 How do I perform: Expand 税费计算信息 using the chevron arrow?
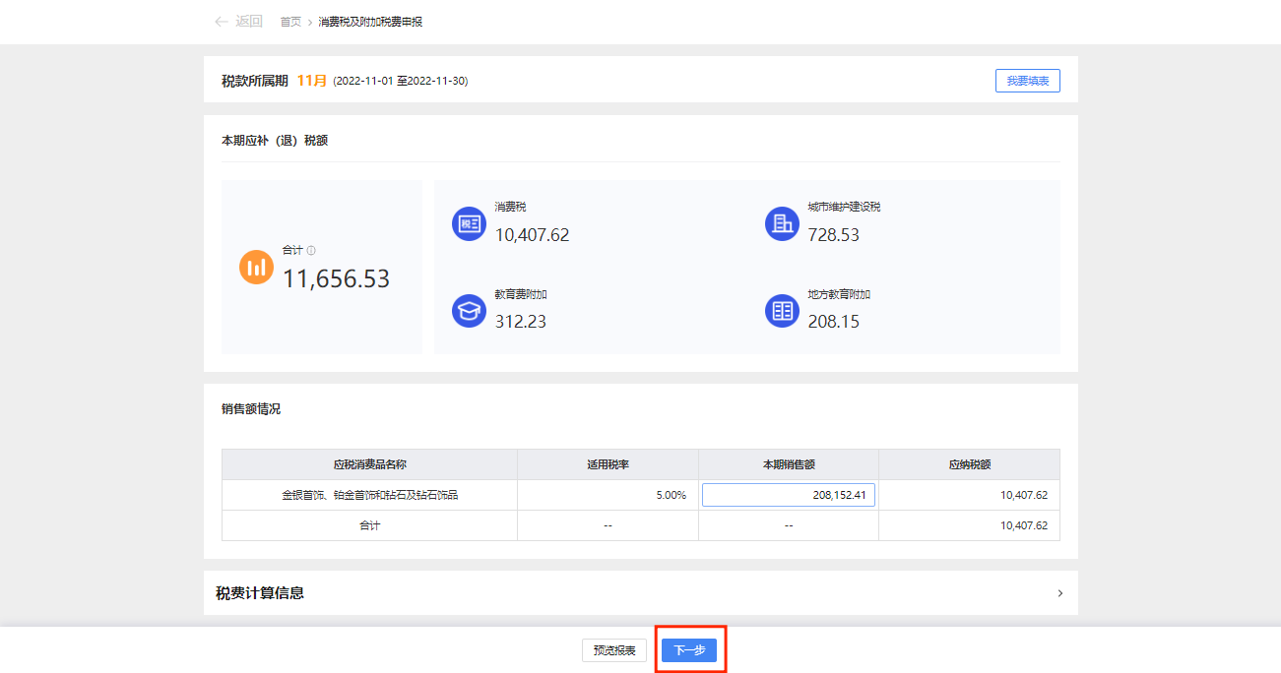pyautogui.click(x=1059, y=593)
